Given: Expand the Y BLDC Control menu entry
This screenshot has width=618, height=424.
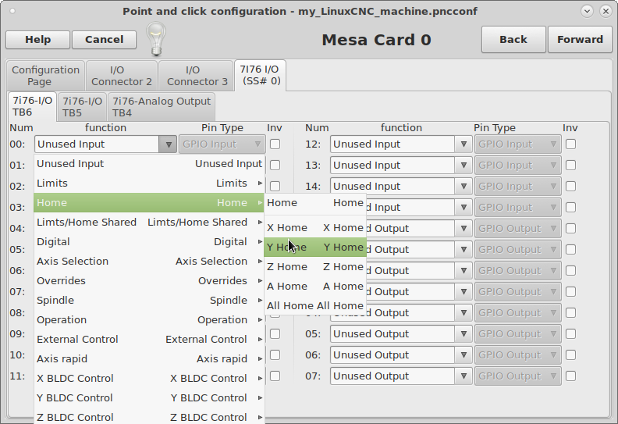Looking at the screenshot, I should 149,397.
